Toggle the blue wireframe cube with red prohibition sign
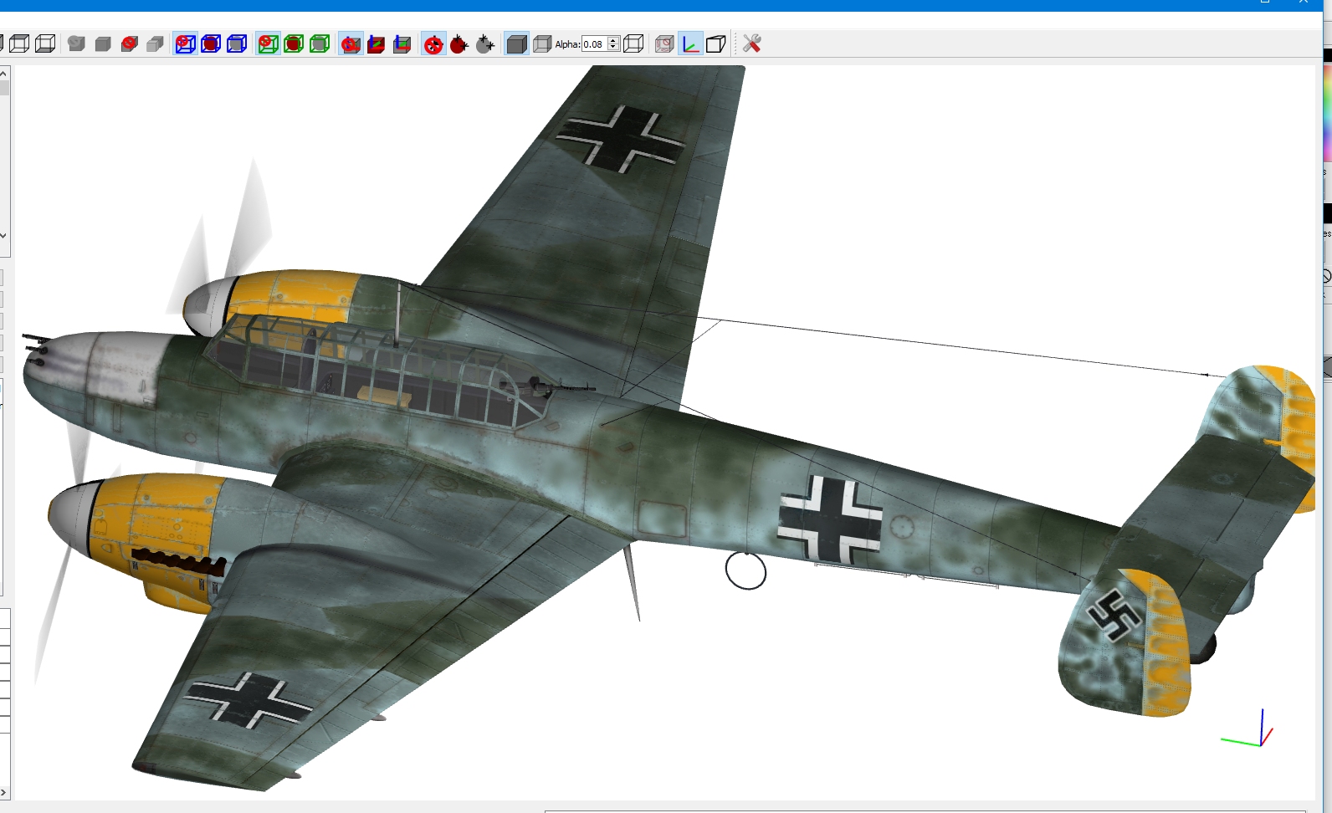This screenshot has height=813, width=1332. 185,43
